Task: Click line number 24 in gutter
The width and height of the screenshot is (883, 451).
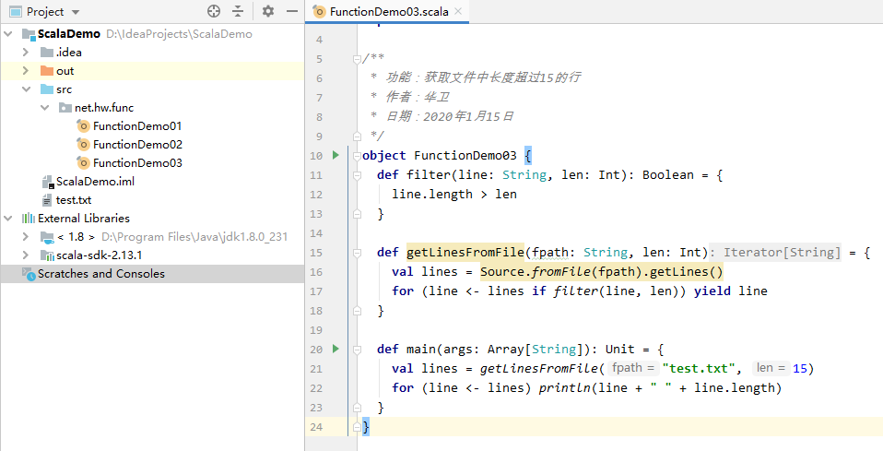Action: pyautogui.click(x=316, y=427)
